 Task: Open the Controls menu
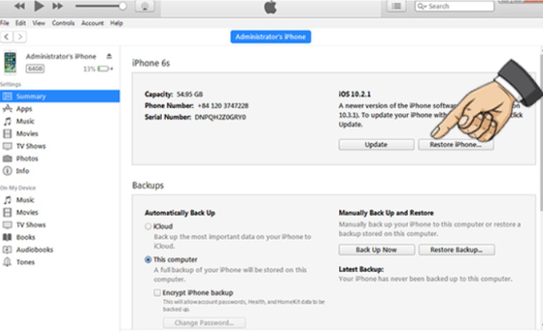coord(63,23)
